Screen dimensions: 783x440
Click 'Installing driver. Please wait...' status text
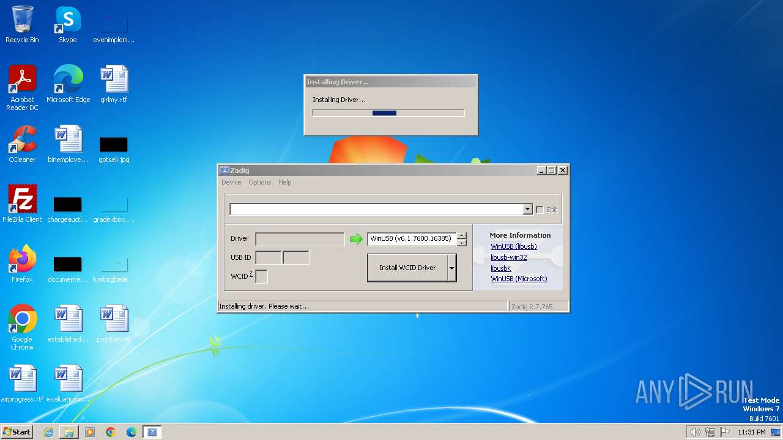click(264, 306)
